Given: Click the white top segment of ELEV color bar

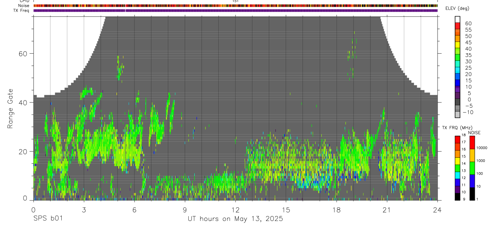Looking at the screenshot, I should (458, 19).
